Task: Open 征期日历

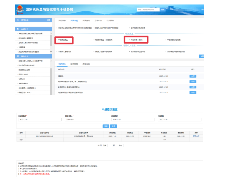Action: pyautogui.click(x=22, y=79)
